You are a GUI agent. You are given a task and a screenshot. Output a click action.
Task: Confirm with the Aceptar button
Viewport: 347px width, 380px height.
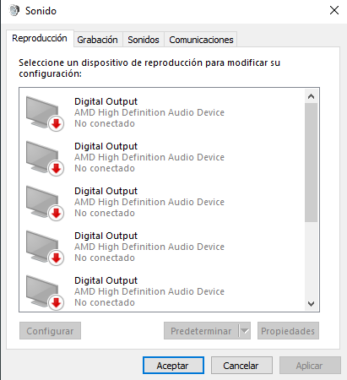tap(173, 366)
